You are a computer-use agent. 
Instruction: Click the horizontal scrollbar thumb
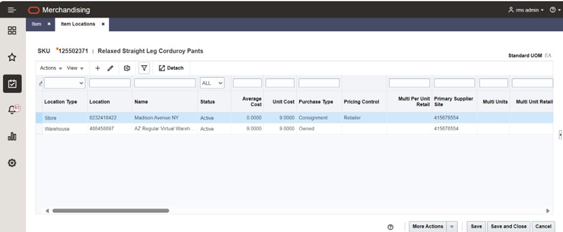point(110,211)
